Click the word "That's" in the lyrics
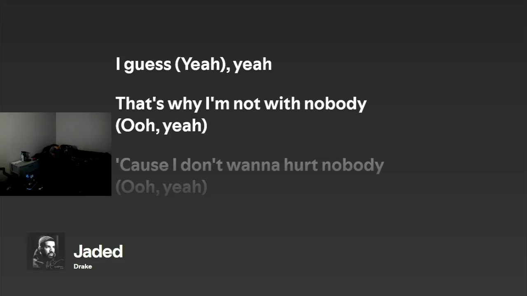This screenshot has width=527, height=296. (140, 104)
